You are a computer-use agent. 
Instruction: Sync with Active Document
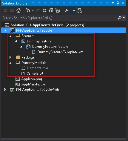click(x=38, y=10)
